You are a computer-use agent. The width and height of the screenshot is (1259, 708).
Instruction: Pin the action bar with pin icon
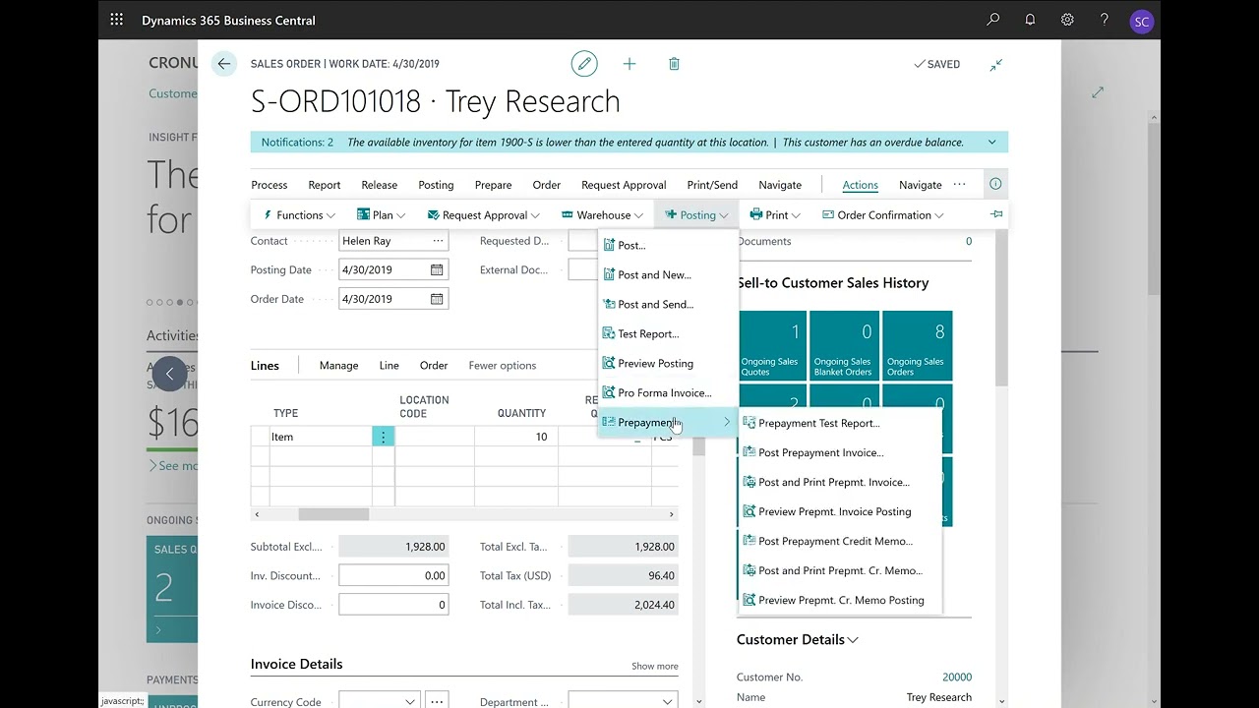coord(996,214)
